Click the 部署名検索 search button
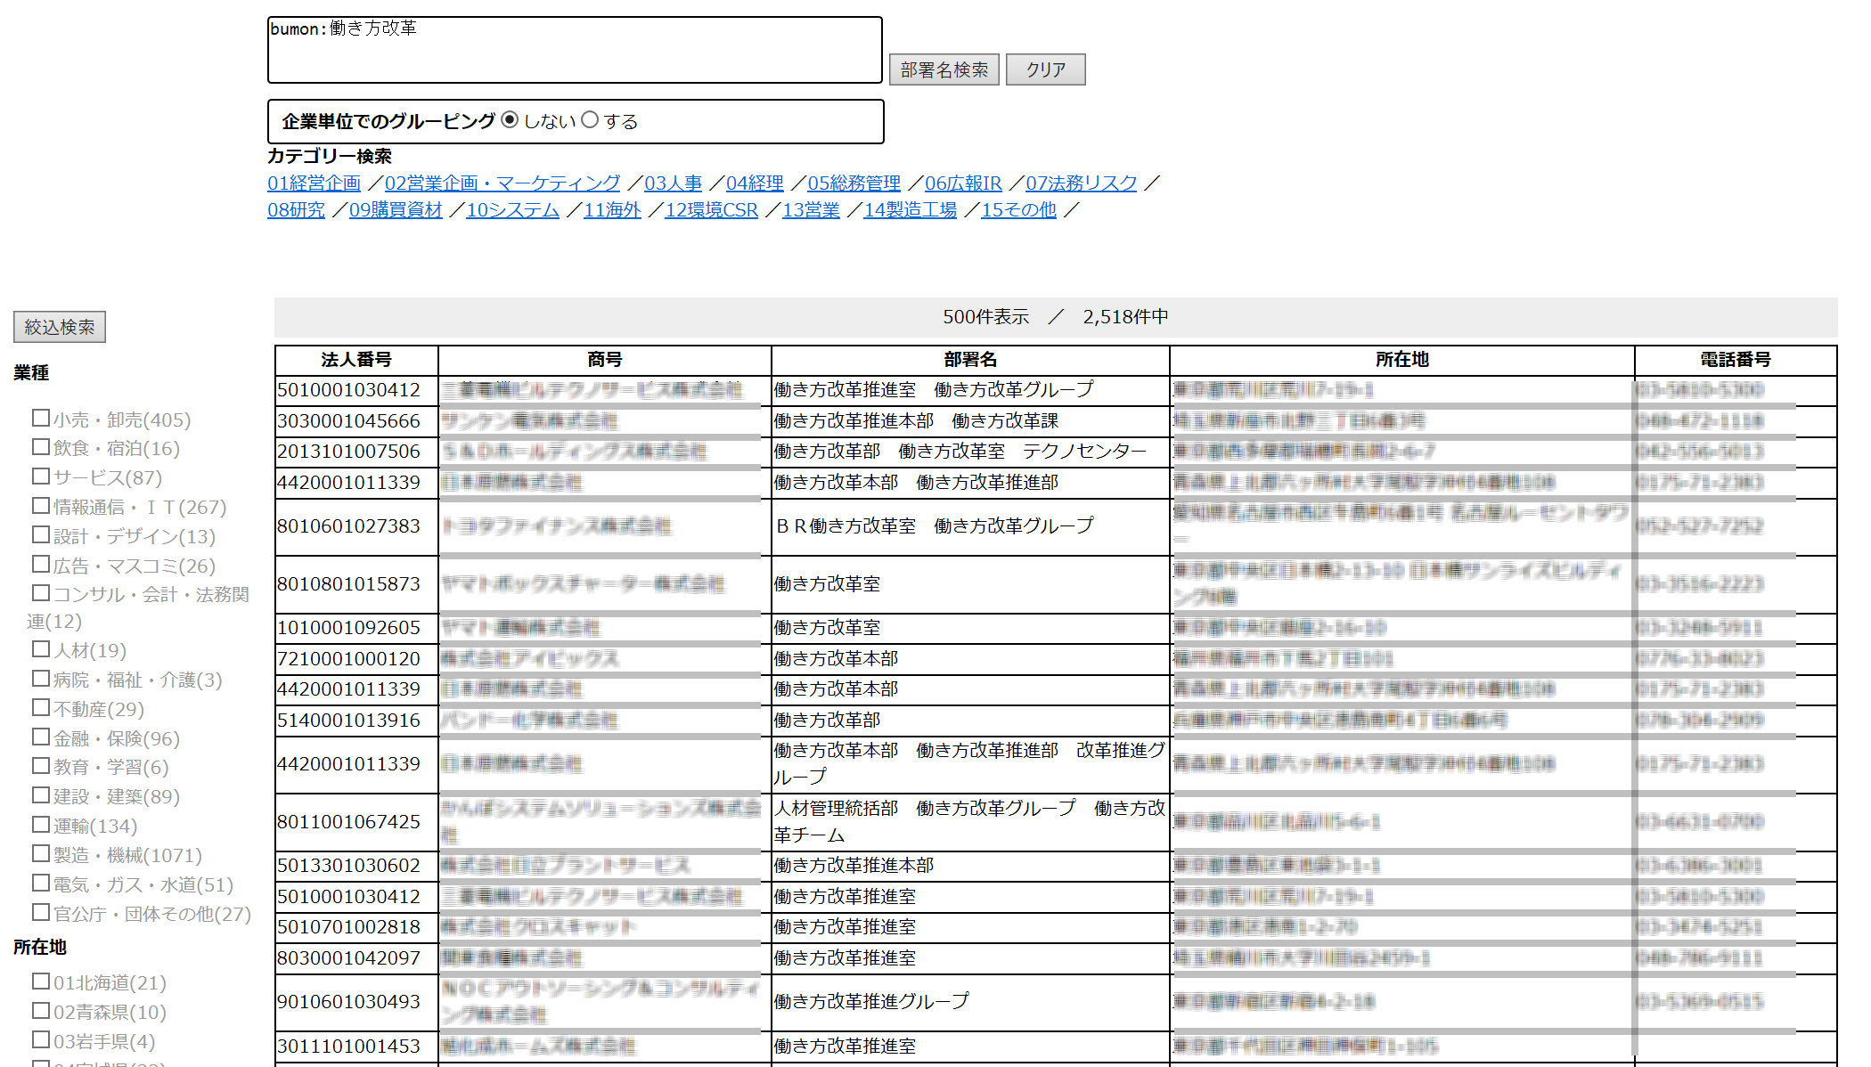1871x1067 pixels. click(944, 69)
